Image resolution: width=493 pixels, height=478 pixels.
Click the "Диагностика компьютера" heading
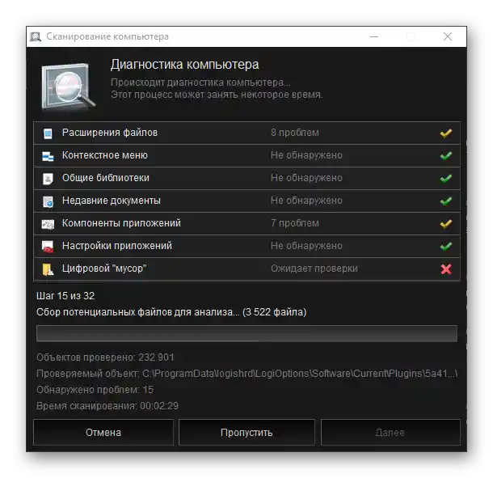click(184, 65)
